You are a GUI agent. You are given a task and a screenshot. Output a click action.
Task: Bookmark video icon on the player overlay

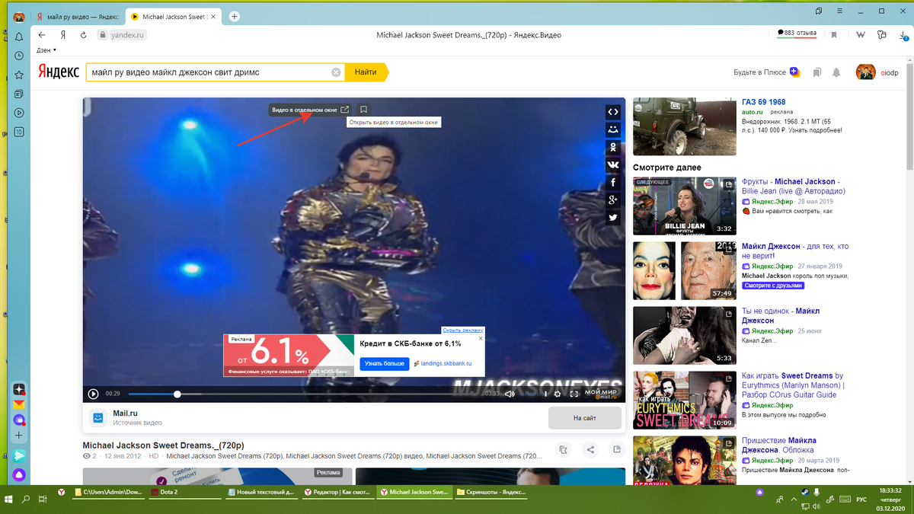[x=364, y=110]
